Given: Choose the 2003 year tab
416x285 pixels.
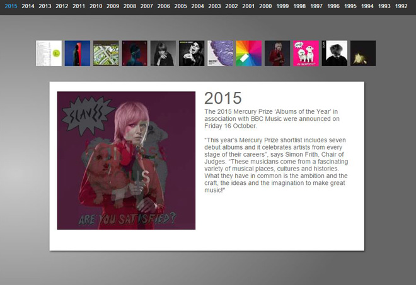Looking at the screenshot, I should (214, 6).
